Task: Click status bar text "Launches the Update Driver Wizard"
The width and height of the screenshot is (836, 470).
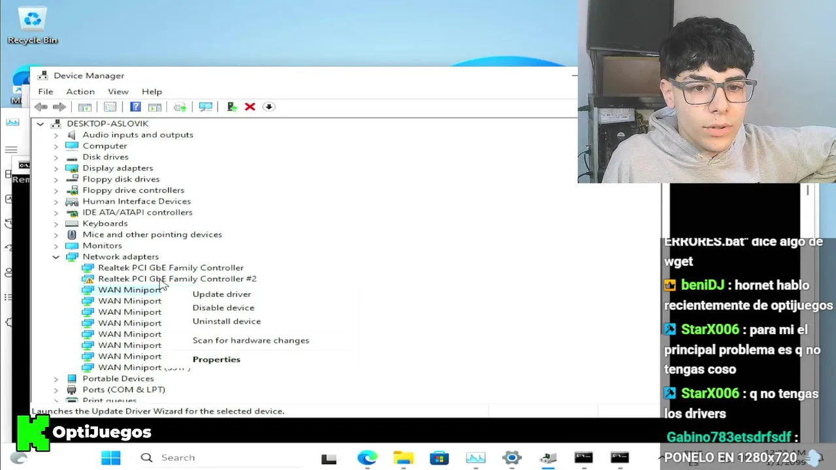Action: pos(158,411)
